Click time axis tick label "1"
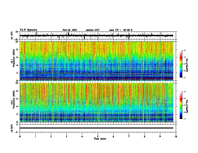 click(x=35, y=136)
